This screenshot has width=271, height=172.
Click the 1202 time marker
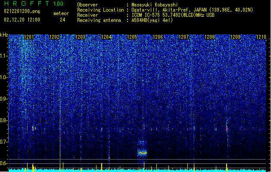[x=54, y=37]
